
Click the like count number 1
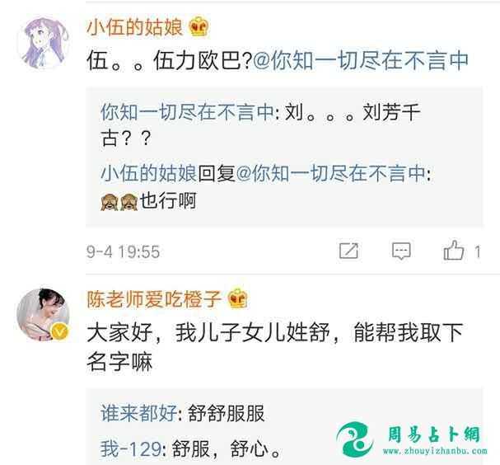point(478,251)
